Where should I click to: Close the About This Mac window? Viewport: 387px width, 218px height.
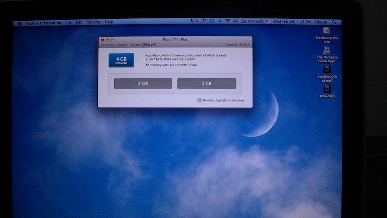click(102, 40)
